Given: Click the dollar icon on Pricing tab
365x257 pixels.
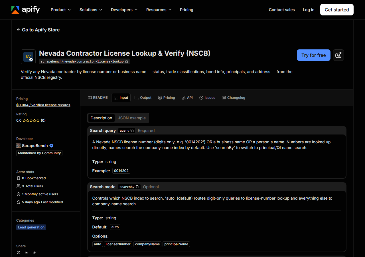Looking at the screenshot, I should pos(160,98).
